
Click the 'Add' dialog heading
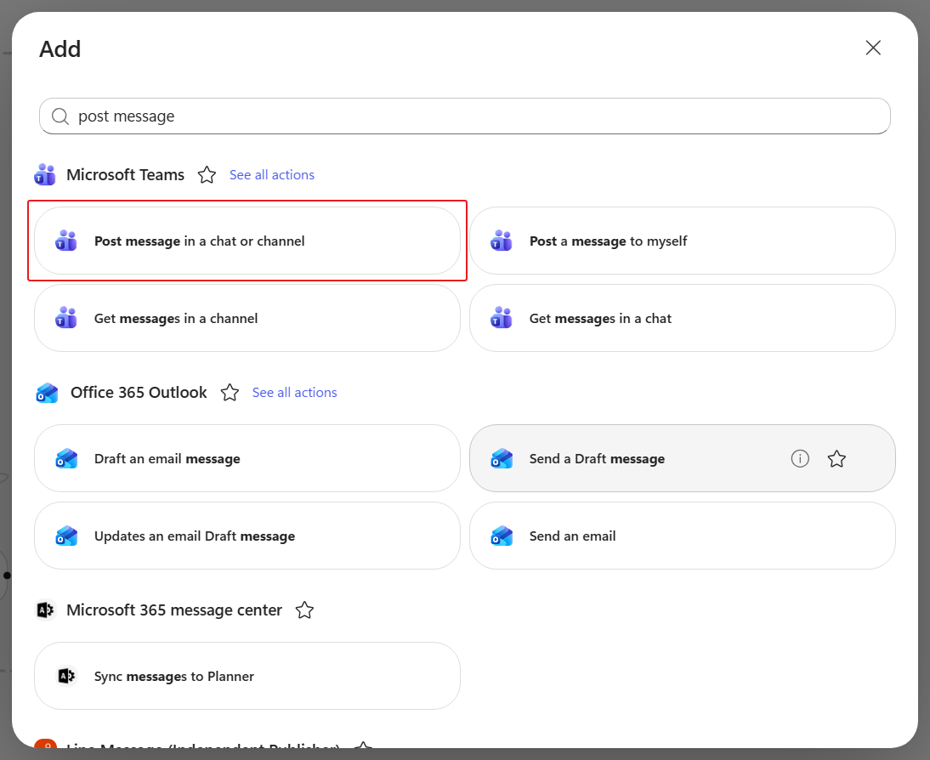[x=60, y=48]
